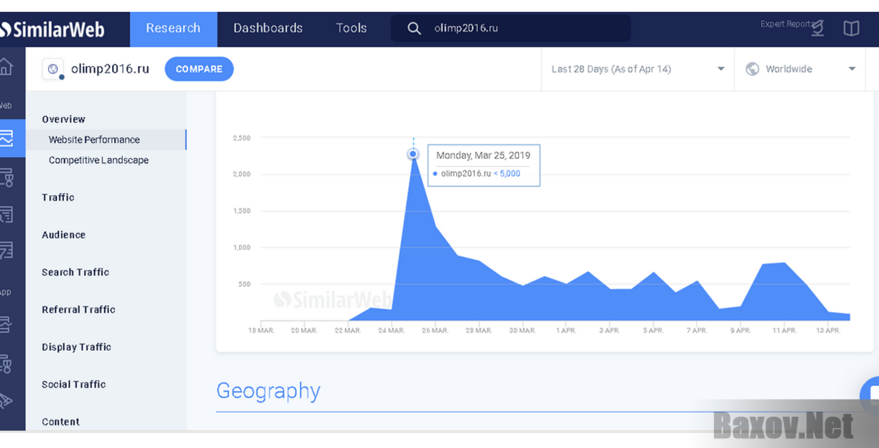879x448 pixels.
Task: Click the '2,500' y-axis label
Action: [x=242, y=138]
